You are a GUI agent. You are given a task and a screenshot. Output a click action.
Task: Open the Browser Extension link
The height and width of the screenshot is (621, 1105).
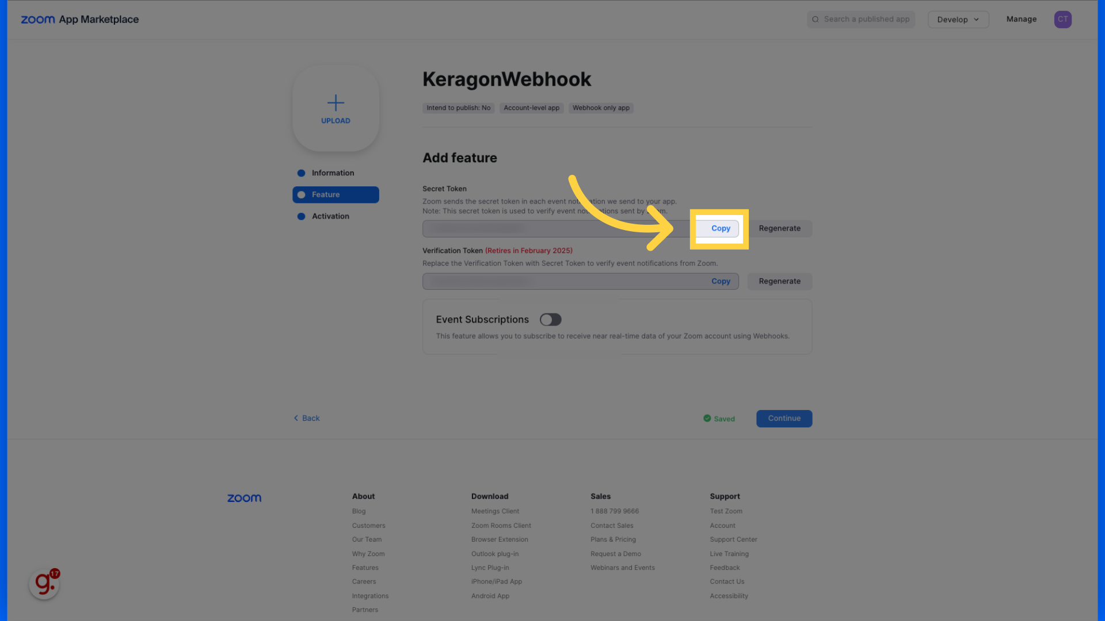[500, 540]
